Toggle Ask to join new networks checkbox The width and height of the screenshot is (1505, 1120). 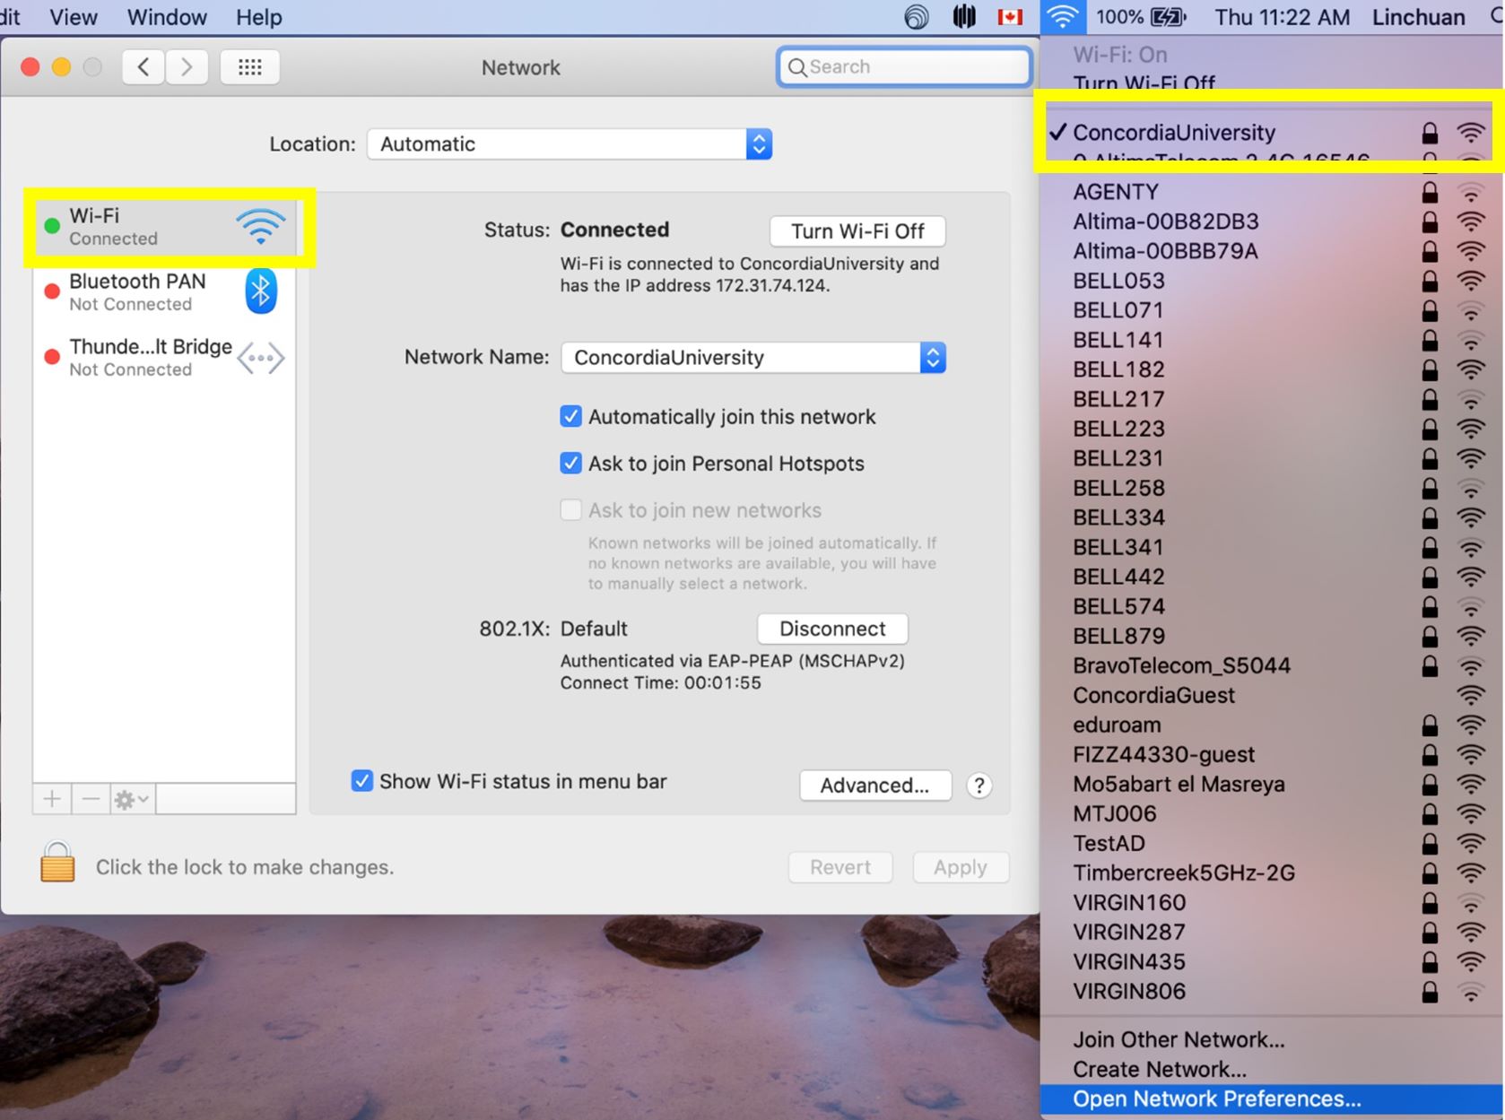[570, 509]
